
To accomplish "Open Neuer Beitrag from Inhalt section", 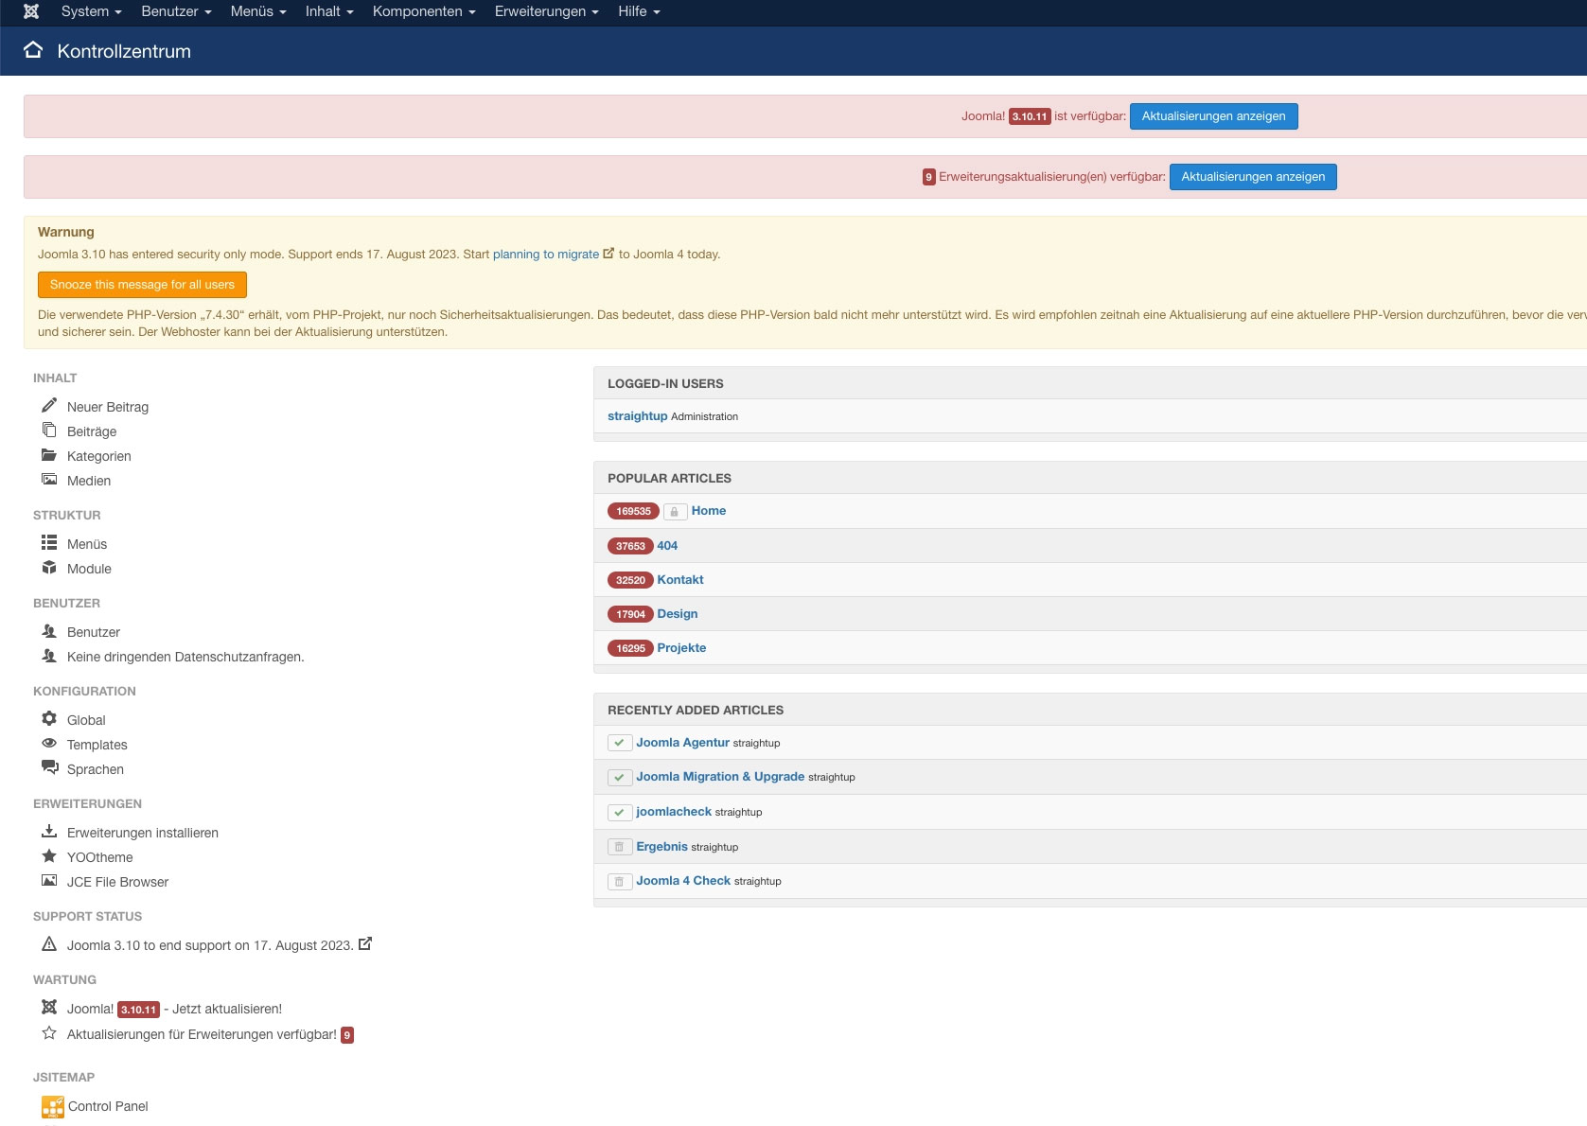I will (108, 407).
